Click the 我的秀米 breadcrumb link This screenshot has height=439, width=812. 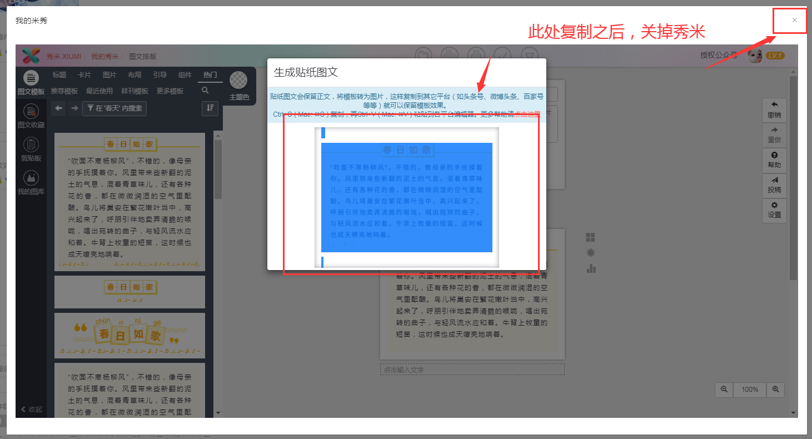point(104,56)
